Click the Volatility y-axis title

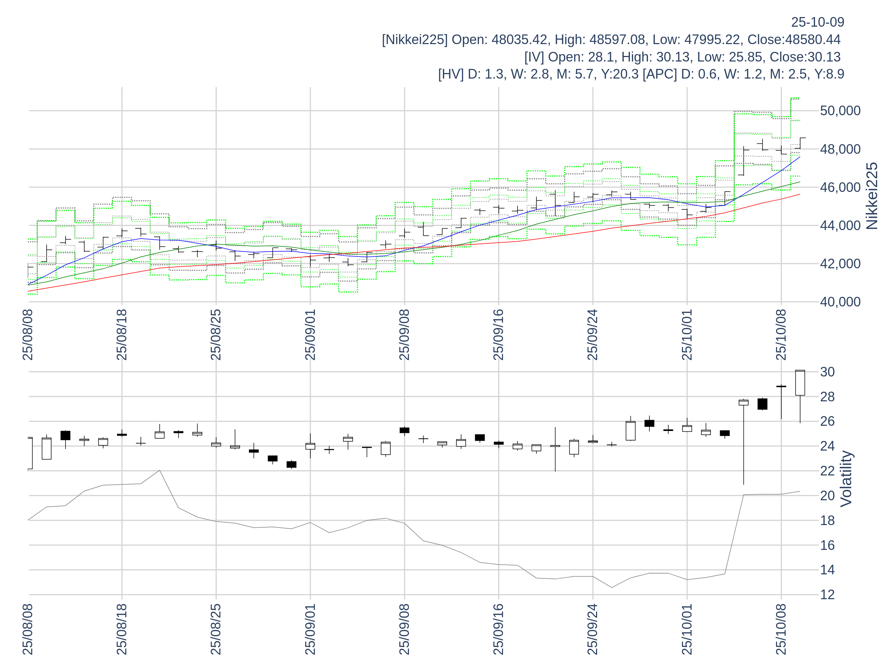point(846,478)
